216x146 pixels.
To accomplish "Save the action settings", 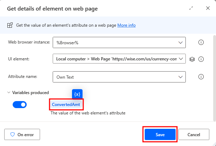I will click(x=160, y=134).
